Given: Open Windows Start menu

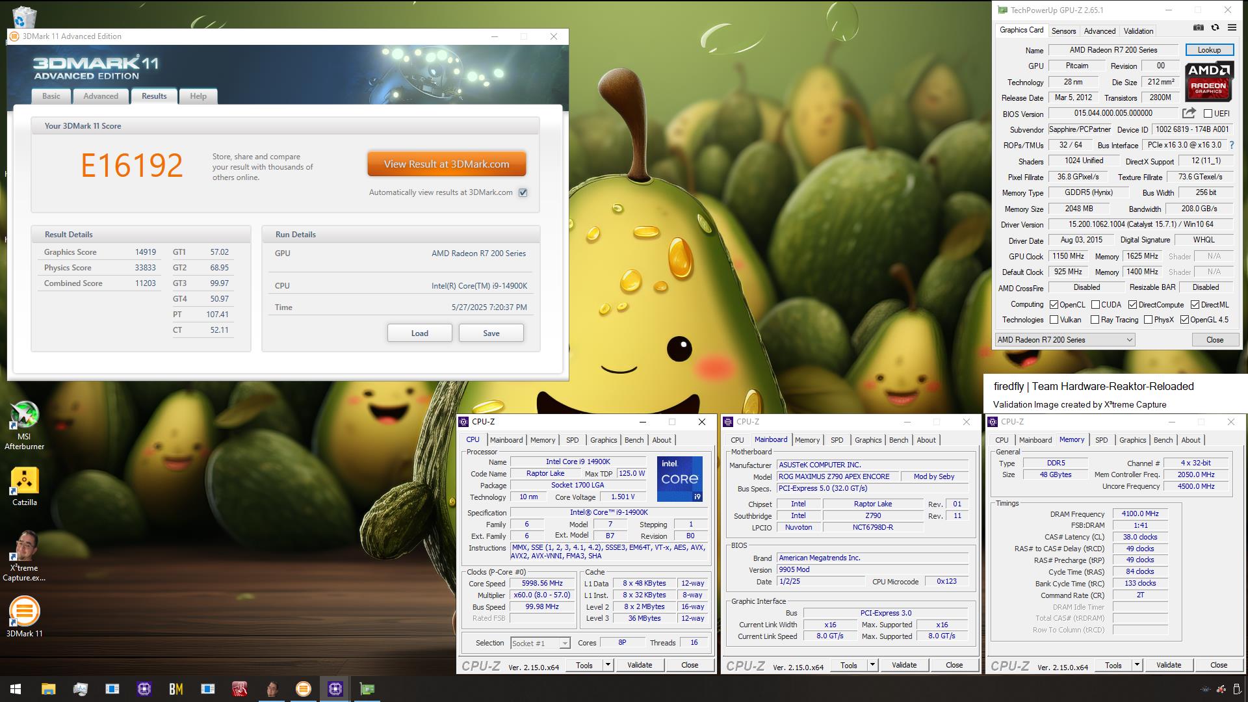Looking at the screenshot, I should click(16, 689).
